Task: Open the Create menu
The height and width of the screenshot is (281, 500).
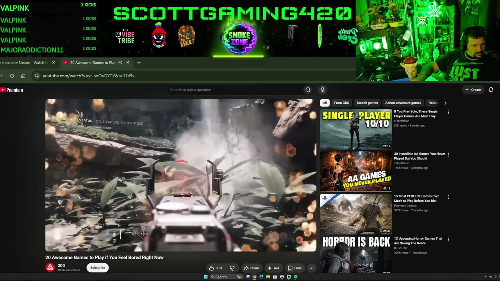Action: (473, 90)
